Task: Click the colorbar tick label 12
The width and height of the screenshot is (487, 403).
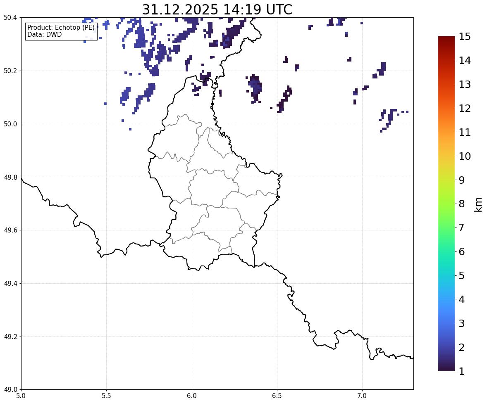Action: pos(465,108)
